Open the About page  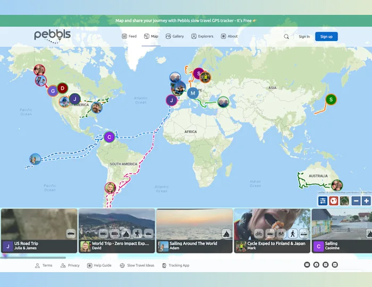(229, 36)
